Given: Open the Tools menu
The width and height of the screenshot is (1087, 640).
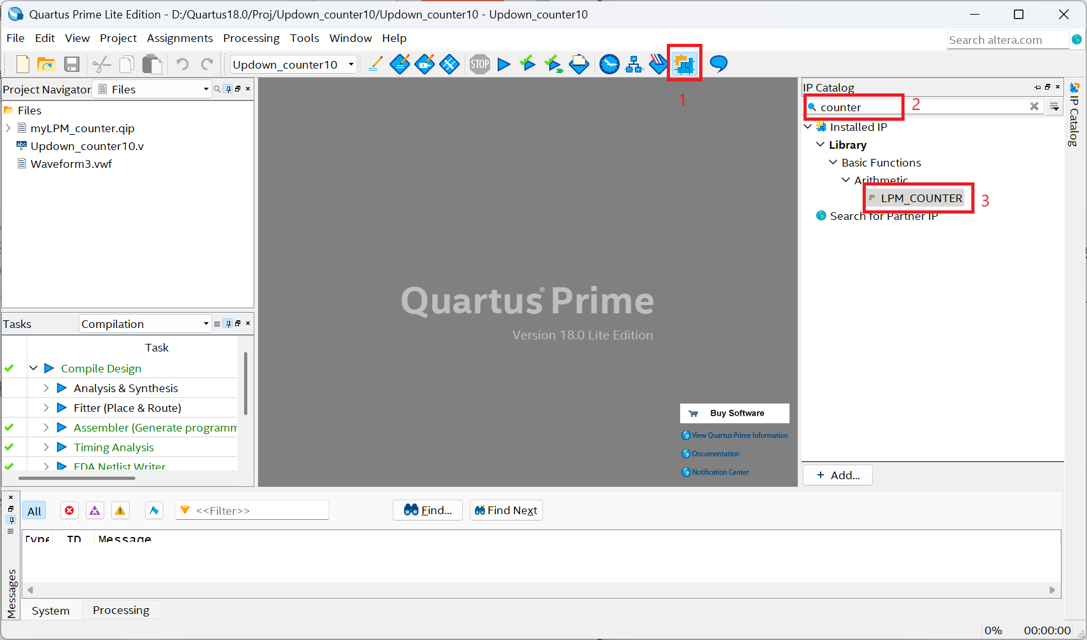Looking at the screenshot, I should (x=304, y=38).
